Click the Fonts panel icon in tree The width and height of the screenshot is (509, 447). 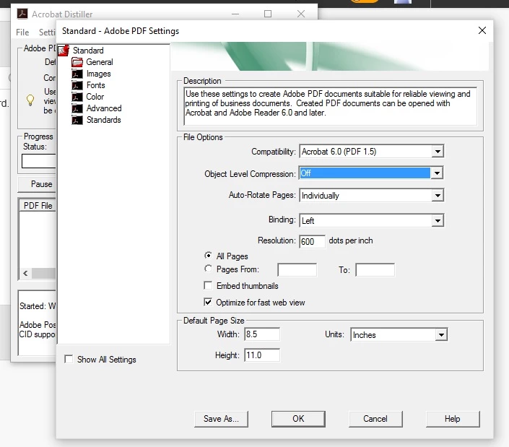pos(77,85)
